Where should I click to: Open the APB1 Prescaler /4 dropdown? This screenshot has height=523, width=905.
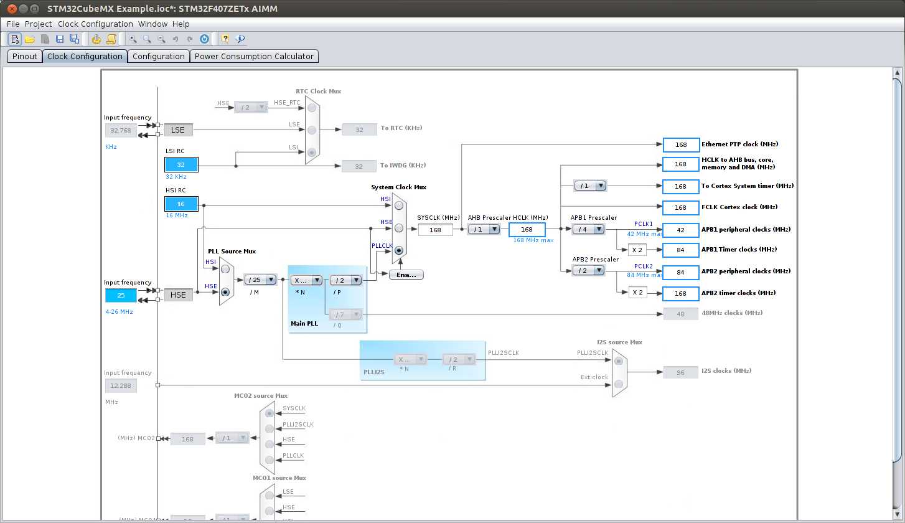(588, 229)
